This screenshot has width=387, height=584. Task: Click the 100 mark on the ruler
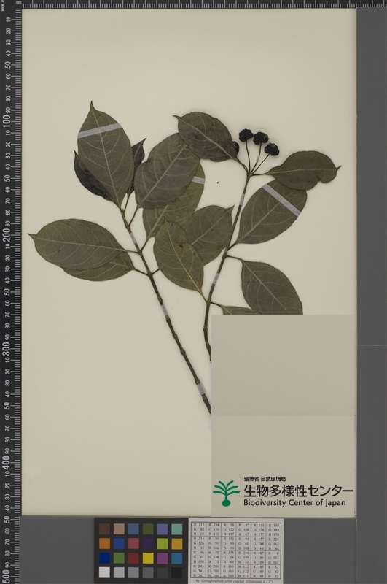pyautogui.click(x=7, y=121)
